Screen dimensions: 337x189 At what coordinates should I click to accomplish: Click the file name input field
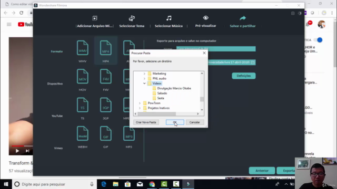coord(216,49)
